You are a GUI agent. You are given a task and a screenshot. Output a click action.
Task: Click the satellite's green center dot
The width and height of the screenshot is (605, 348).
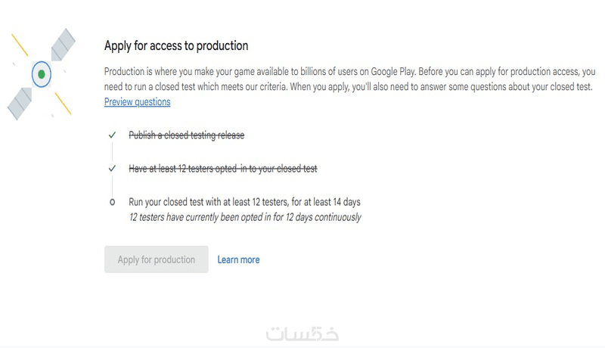[42, 74]
